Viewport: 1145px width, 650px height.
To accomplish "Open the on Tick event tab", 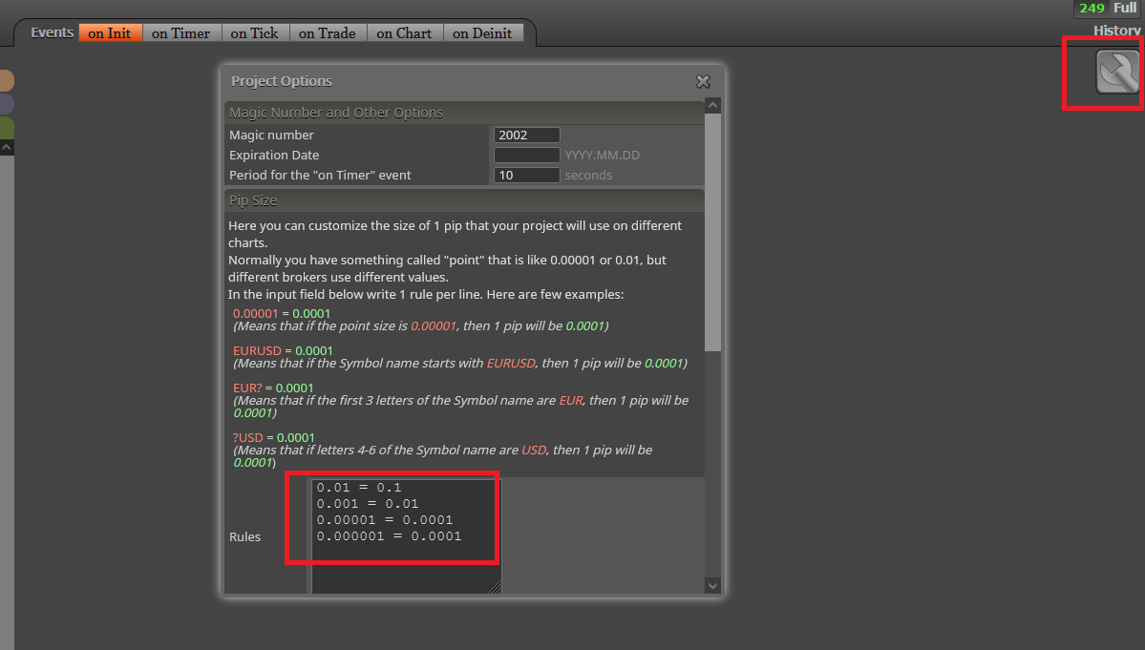I will (x=255, y=32).
